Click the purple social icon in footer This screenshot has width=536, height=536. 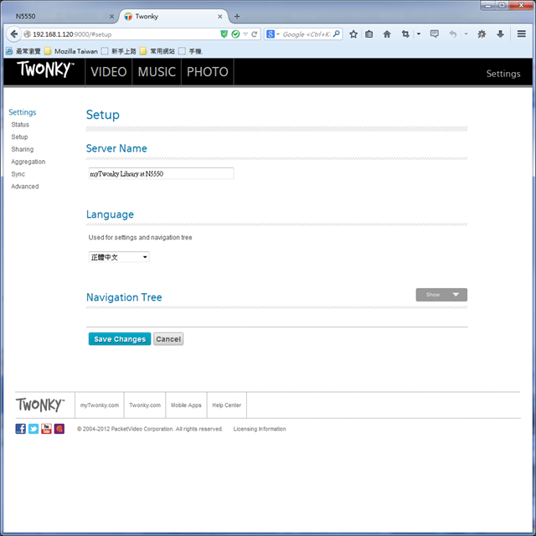tap(59, 429)
